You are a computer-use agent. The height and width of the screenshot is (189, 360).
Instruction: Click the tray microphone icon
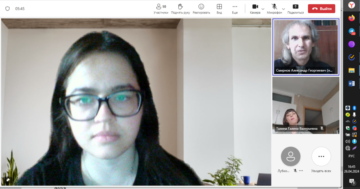pyautogui.click(x=355, y=115)
